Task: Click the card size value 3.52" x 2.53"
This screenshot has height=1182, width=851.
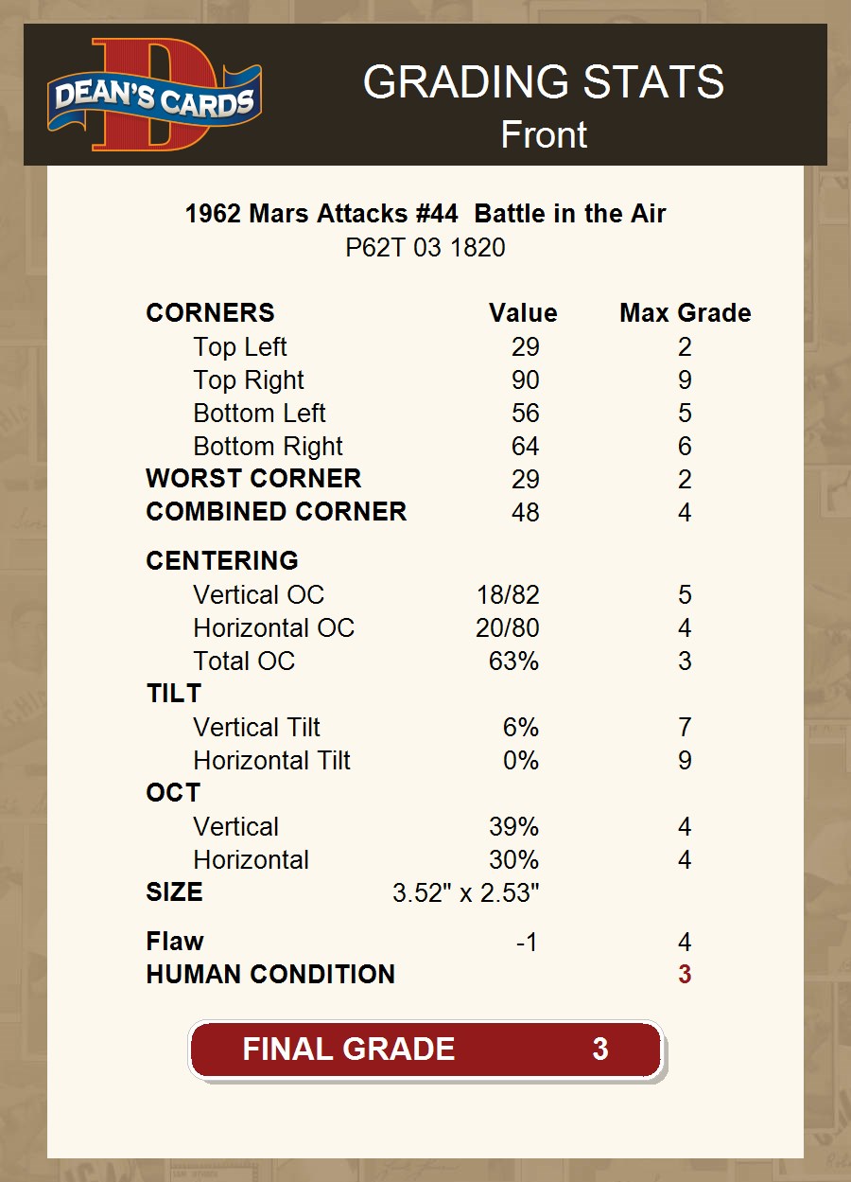Action: (465, 892)
